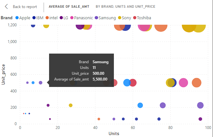Viewport: 213px width, 137px height.
Task: Click the purple LG bubble near 15 units
Action: tap(48, 105)
